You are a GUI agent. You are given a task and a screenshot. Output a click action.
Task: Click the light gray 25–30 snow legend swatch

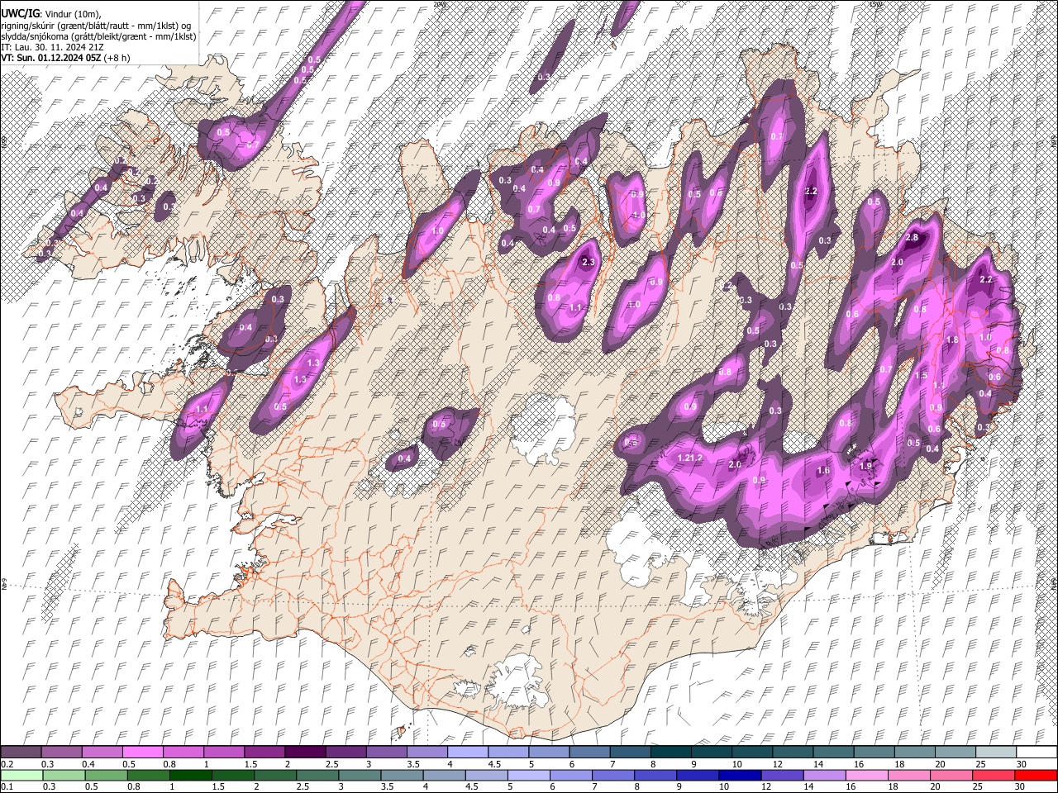pyautogui.click(x=996, y=753)
